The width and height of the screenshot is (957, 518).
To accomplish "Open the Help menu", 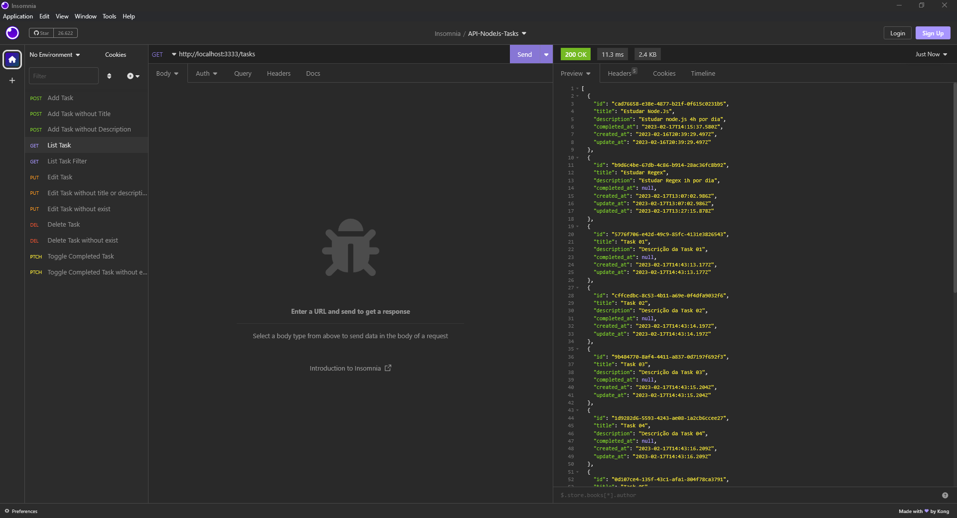I will click(129, 16).
